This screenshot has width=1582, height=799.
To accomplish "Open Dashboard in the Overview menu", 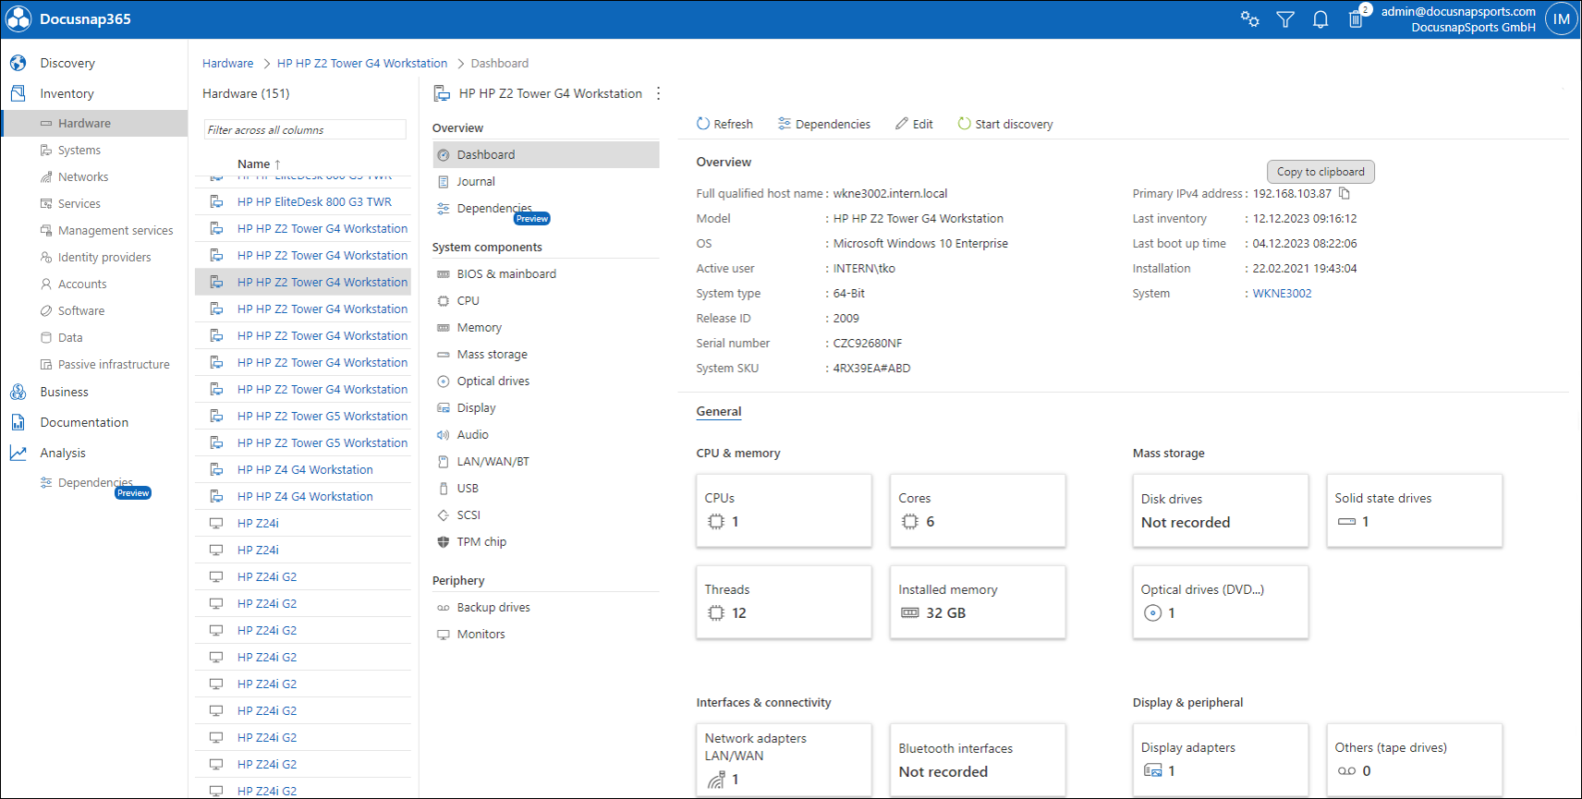I will 545,154.
